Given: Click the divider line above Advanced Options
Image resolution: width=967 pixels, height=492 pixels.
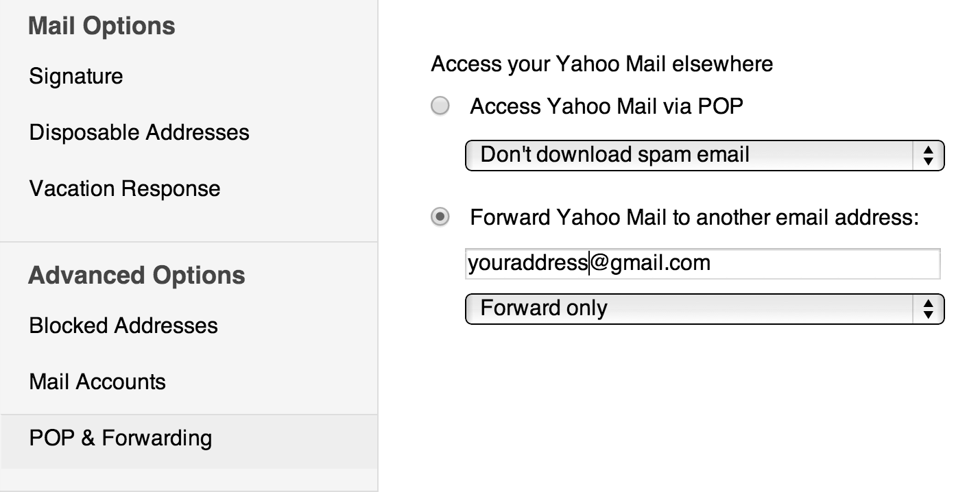Looking at the screenshot, I should coord(189,242).
